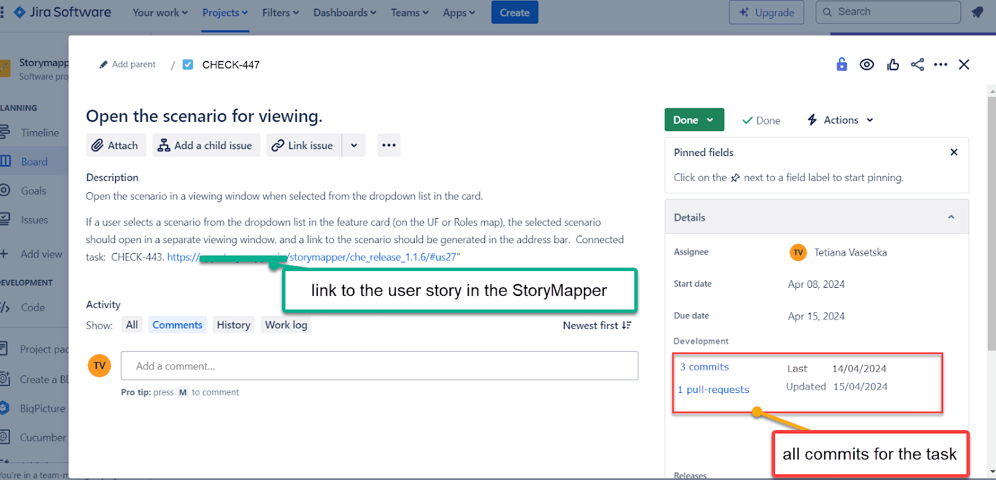Click the Upgrade button
The height and width of the screenshot is (480, 996).
766,12
